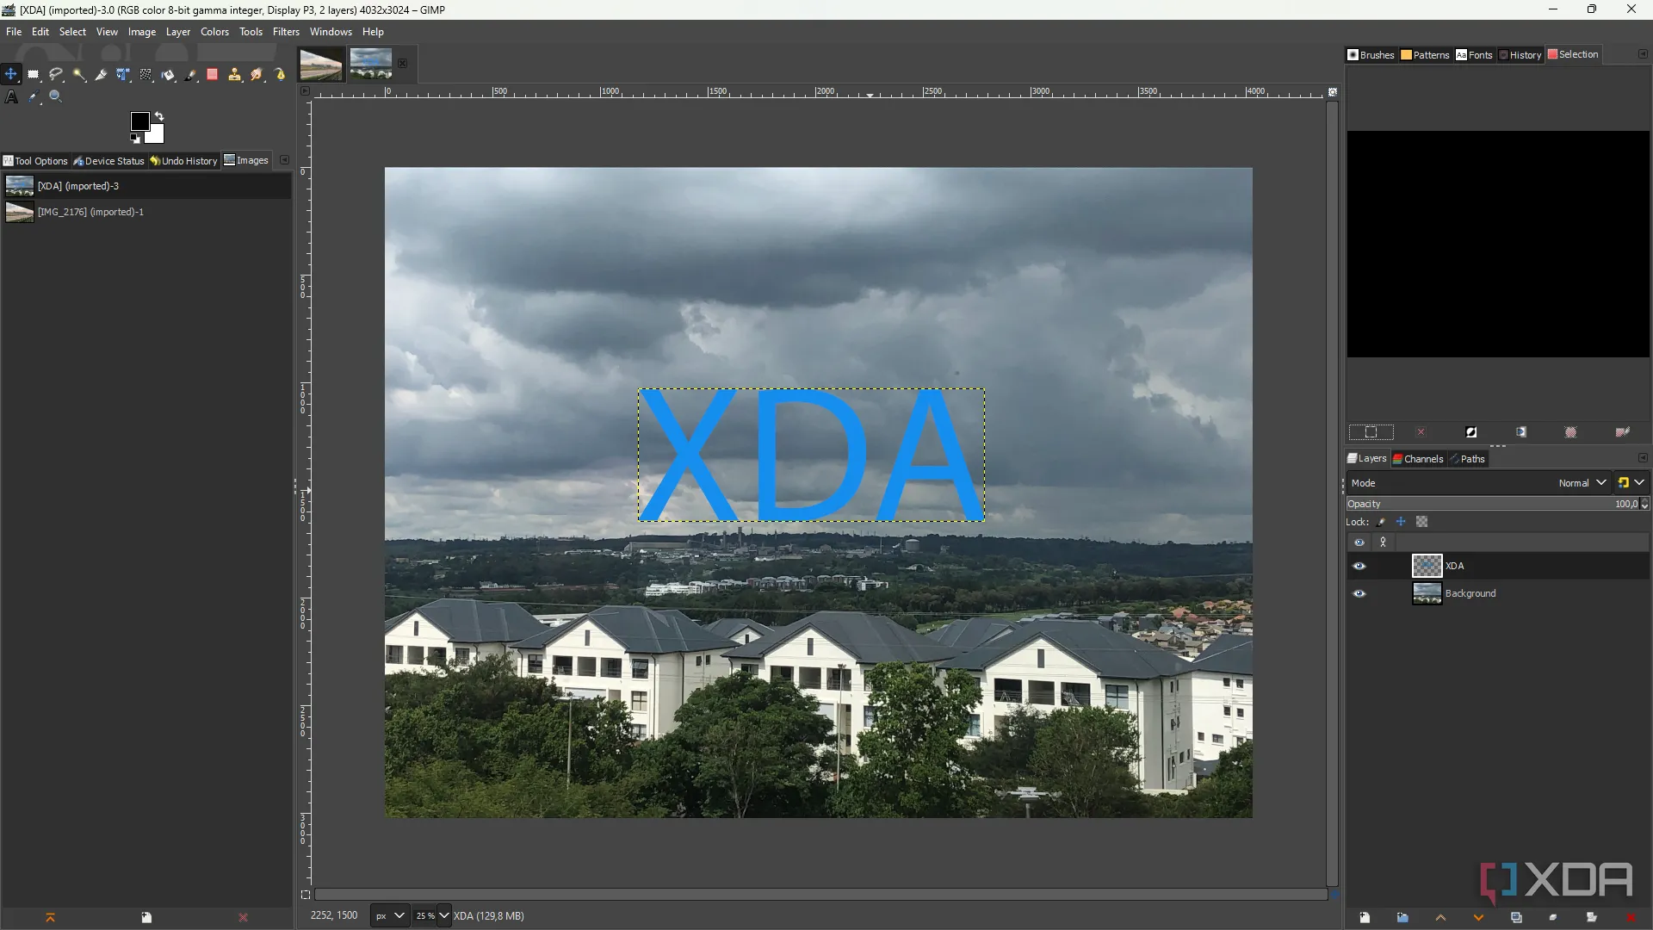Open the Undo History tab

[x=184, y=161]
